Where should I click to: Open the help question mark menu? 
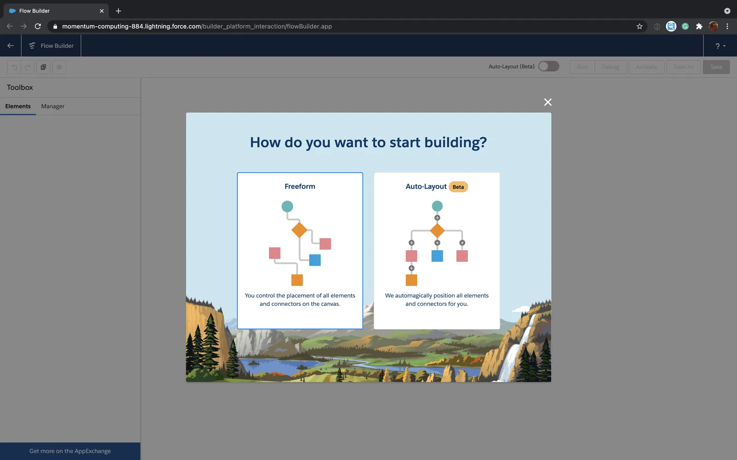[720, 46]
